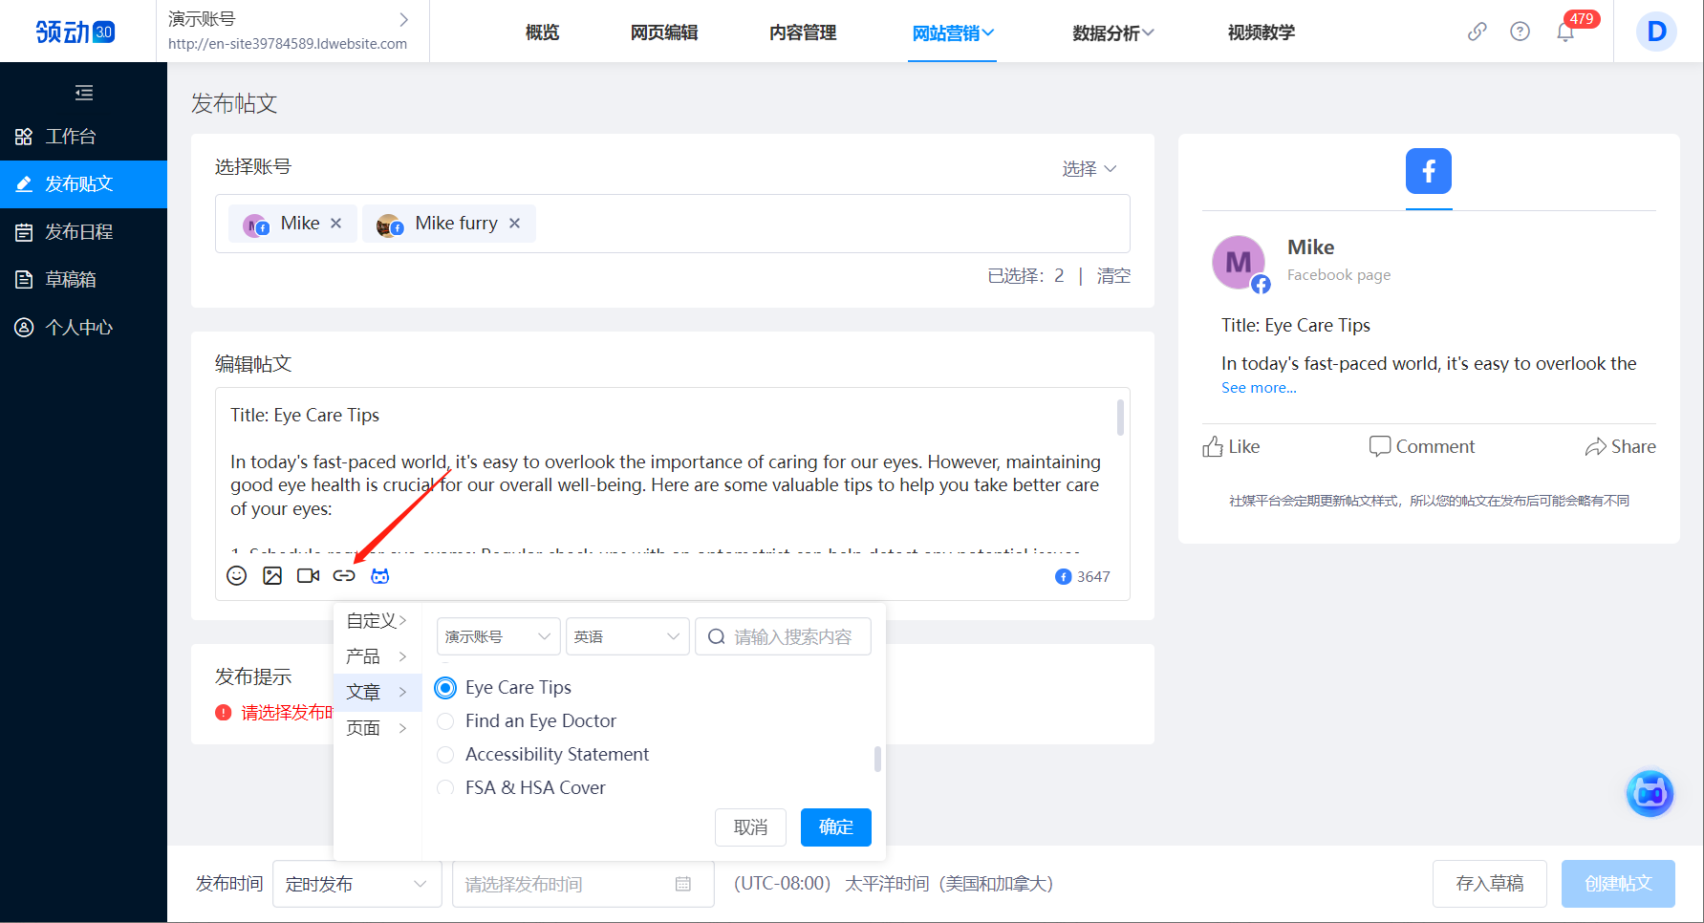This screenshot has width=1704, height=923.
Task: Collapse the sidebar menu icon
Action: point(84,93)
